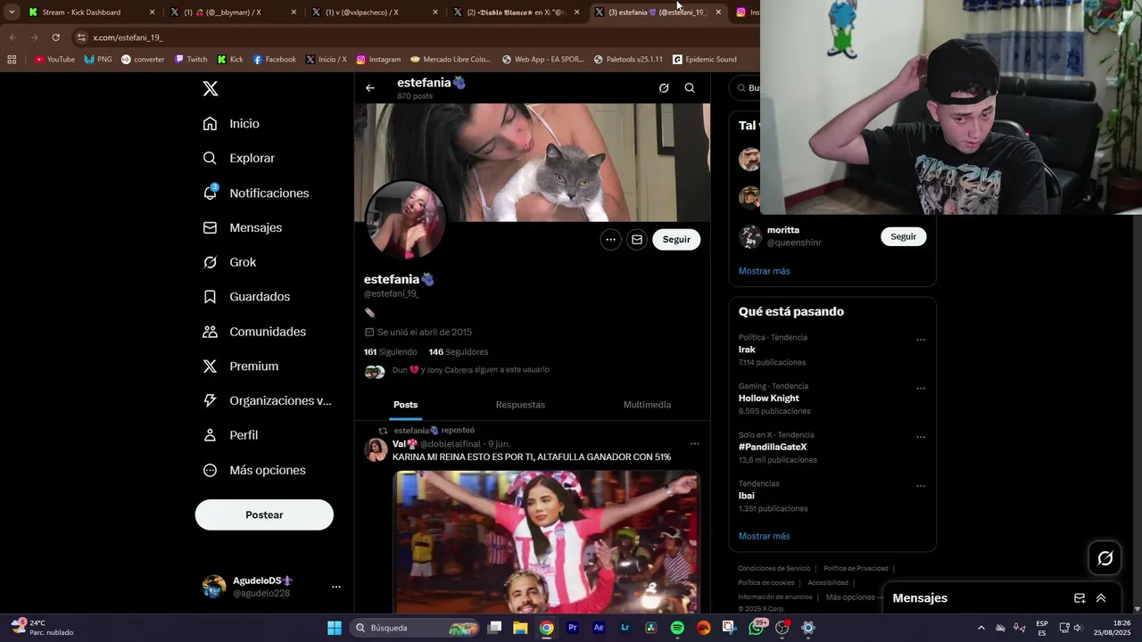This screenshot has height=642, width=1142.
Task: Open Organizaciones verificadas in sidebar
Action: point(267,400)
